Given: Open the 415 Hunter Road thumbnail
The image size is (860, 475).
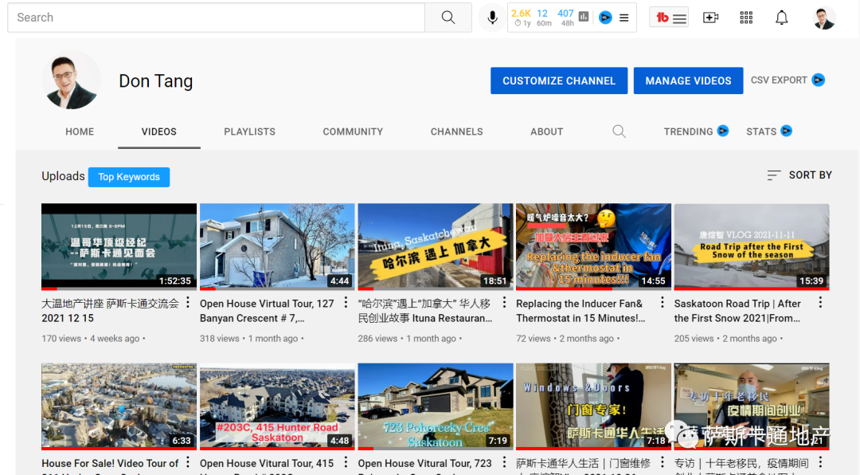Looking at the screenshot, I should pos(277,406).
